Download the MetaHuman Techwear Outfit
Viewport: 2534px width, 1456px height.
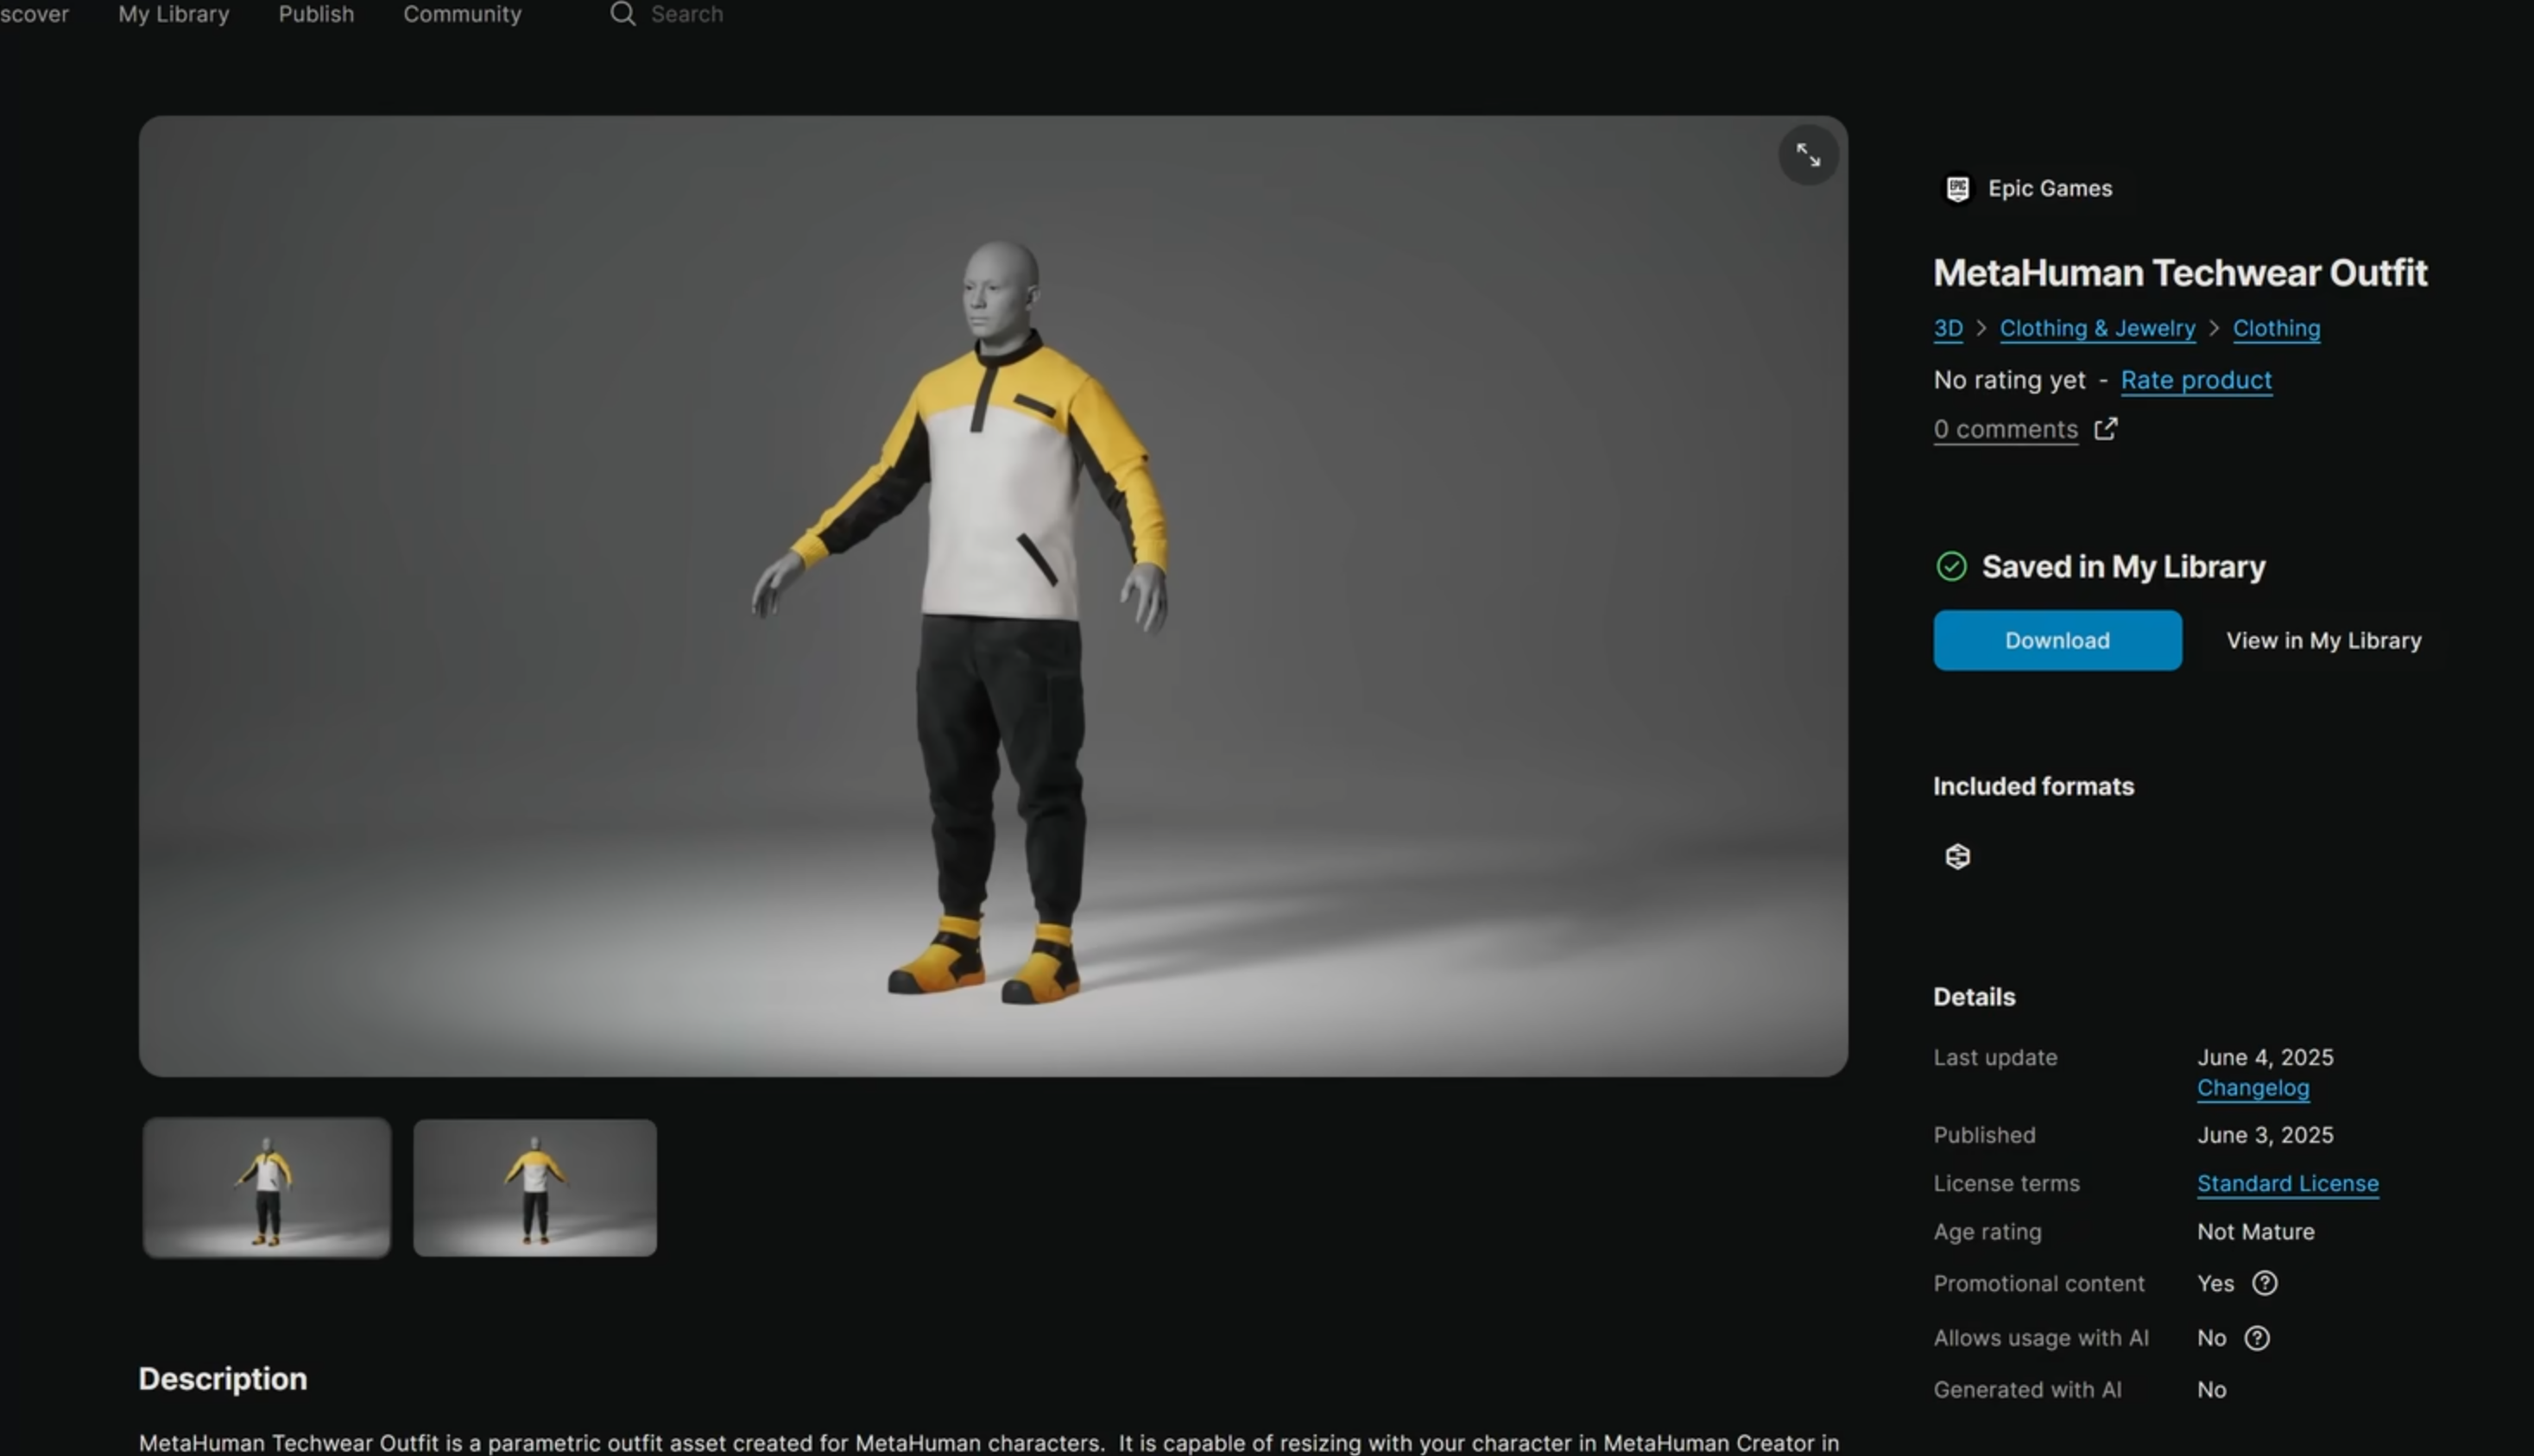pyautogui.click(x=2057, y=641)
